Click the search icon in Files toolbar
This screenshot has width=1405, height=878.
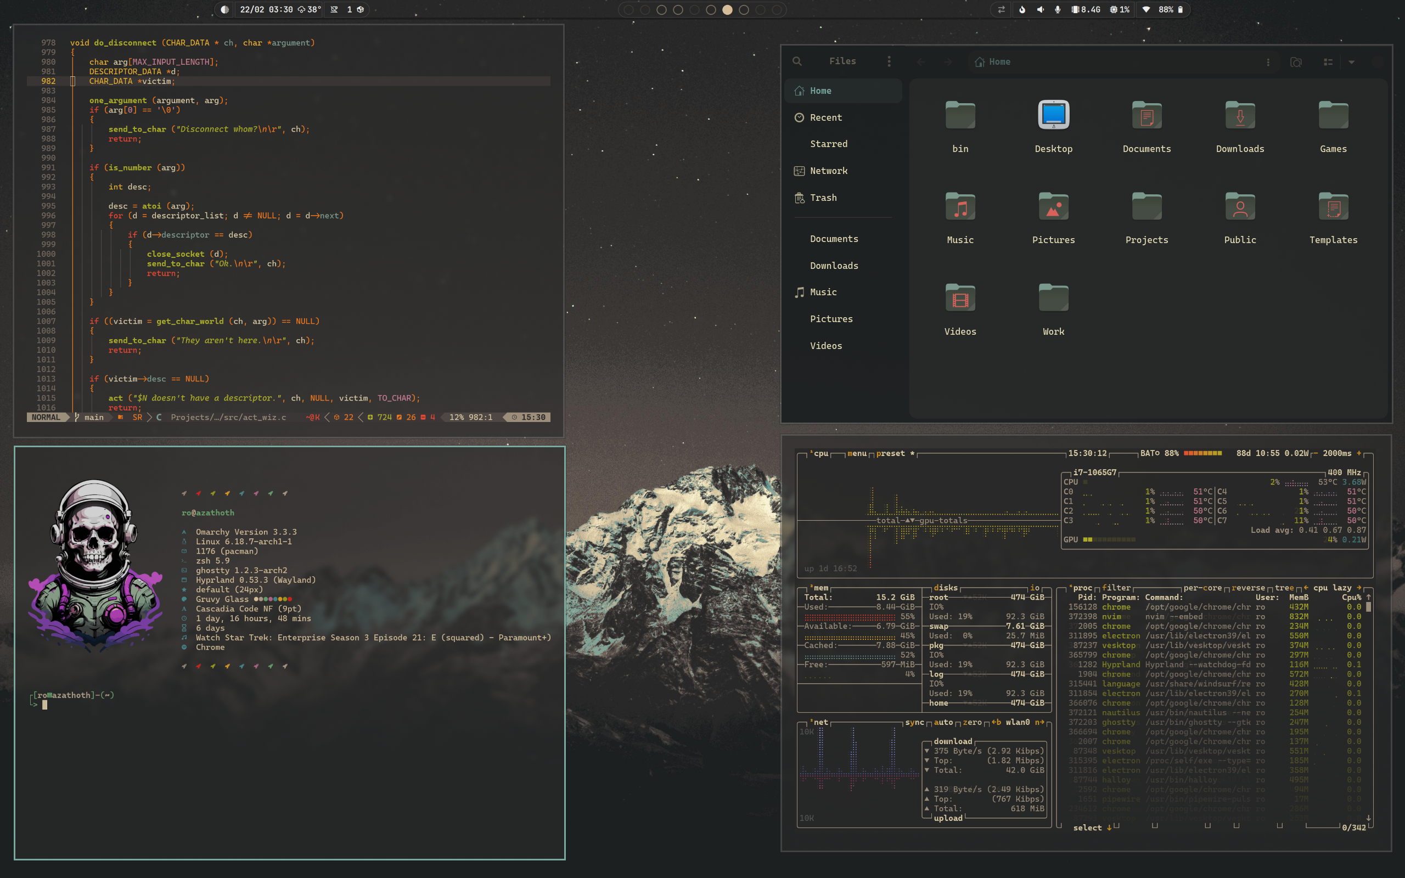(x=797, y=61)
